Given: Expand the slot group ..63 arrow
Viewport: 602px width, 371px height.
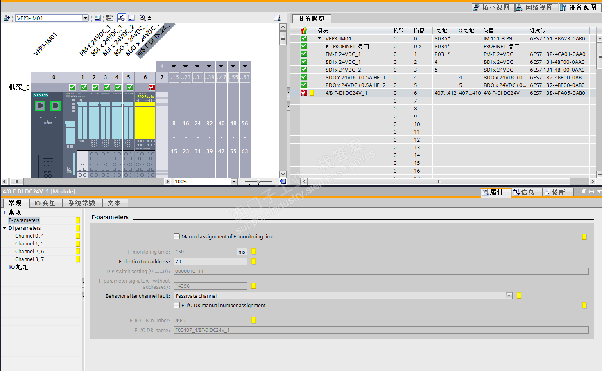Looking at the screenshot, I should point(245,66).
